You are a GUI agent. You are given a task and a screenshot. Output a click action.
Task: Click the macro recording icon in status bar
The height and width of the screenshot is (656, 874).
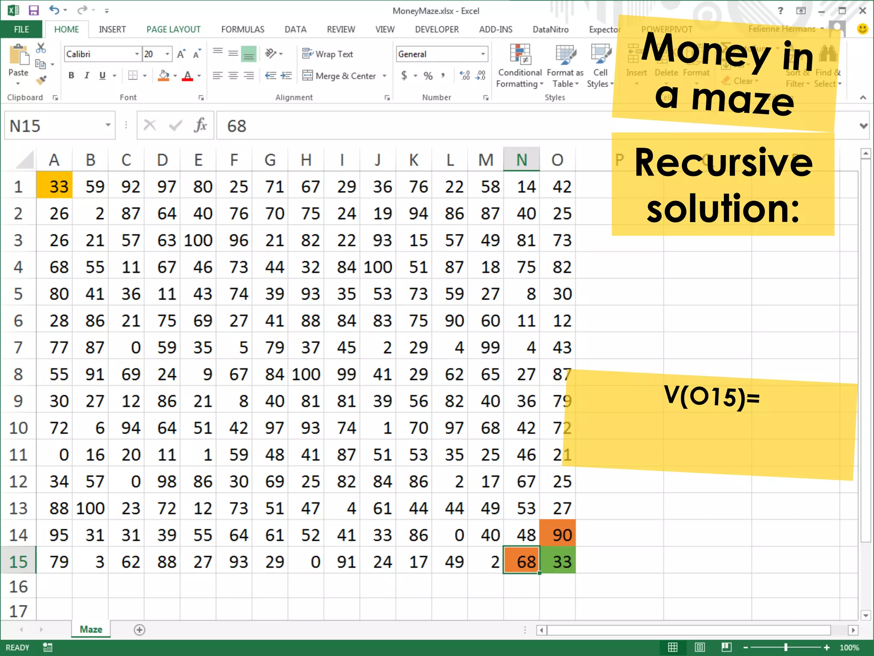(x=48, y=647)
